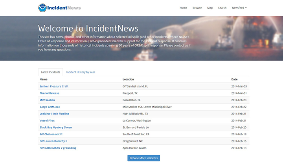Click the Welcome to IncidentNews heading
Viewport: 283px width, 162px height.
tap(88, 29)
